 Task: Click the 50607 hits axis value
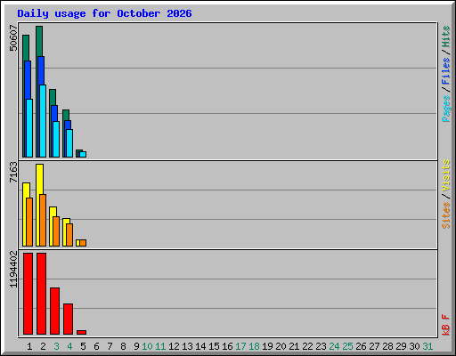[13, 37]
